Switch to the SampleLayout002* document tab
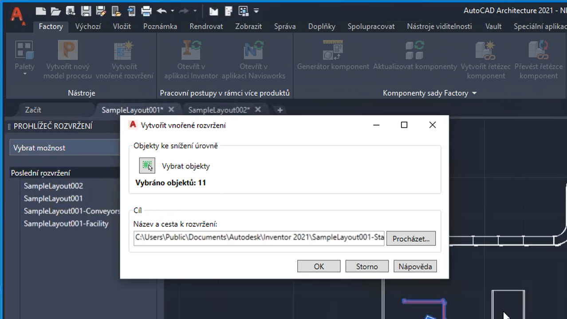Viewport: 567px width, 319px height. 219,110
